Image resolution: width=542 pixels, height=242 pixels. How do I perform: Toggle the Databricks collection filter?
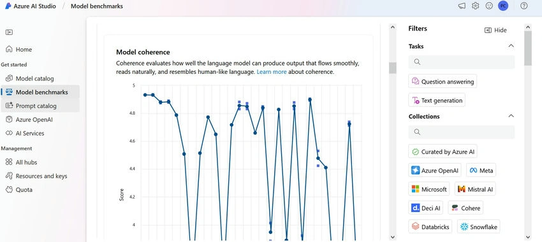tap(430, 227)
